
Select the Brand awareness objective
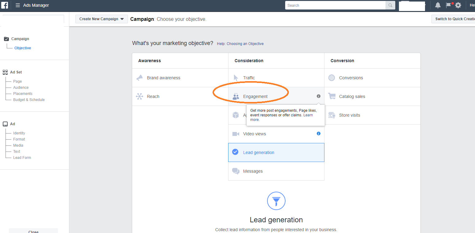pos(180,78)
